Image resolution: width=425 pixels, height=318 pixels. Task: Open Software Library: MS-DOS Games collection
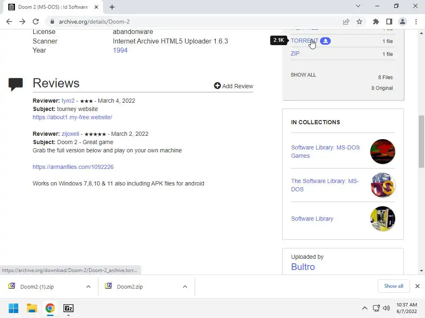[x=325, y=152]
